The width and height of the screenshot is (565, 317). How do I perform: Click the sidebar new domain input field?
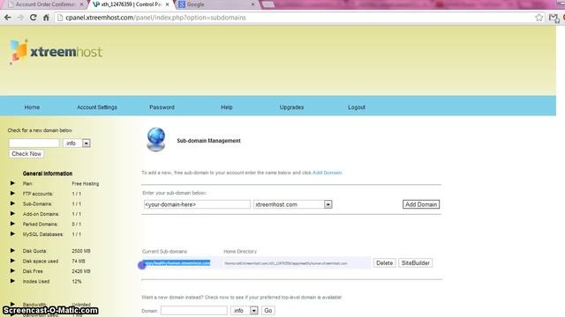(34, 143)
